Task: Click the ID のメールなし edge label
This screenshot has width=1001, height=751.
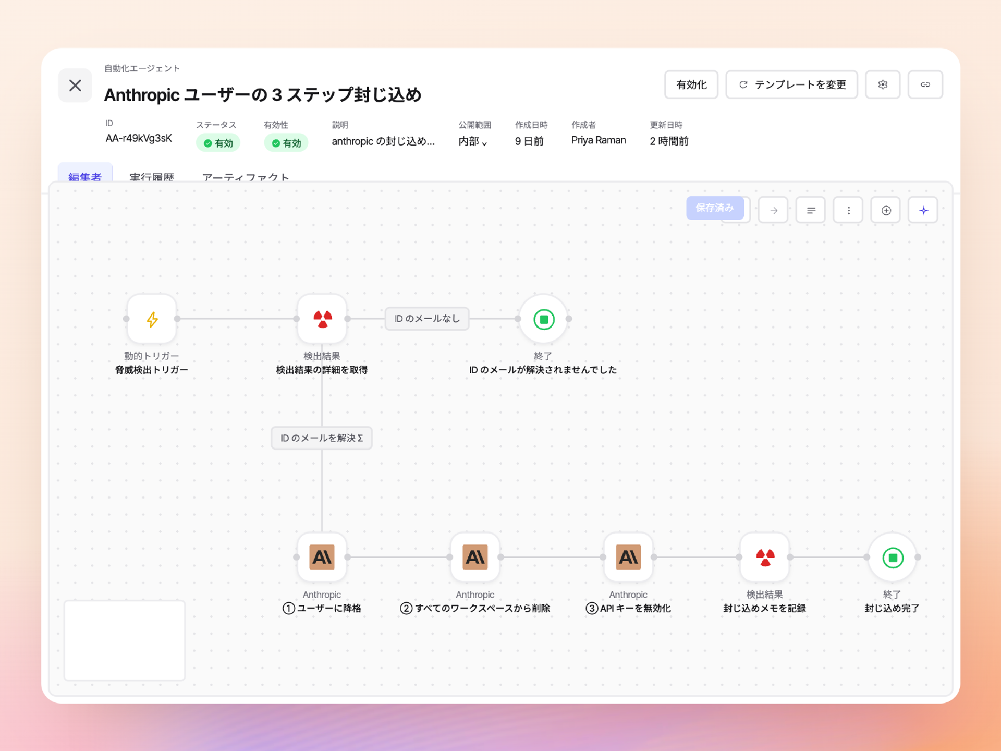Action: pyautogui.click(x=427, y=319)
